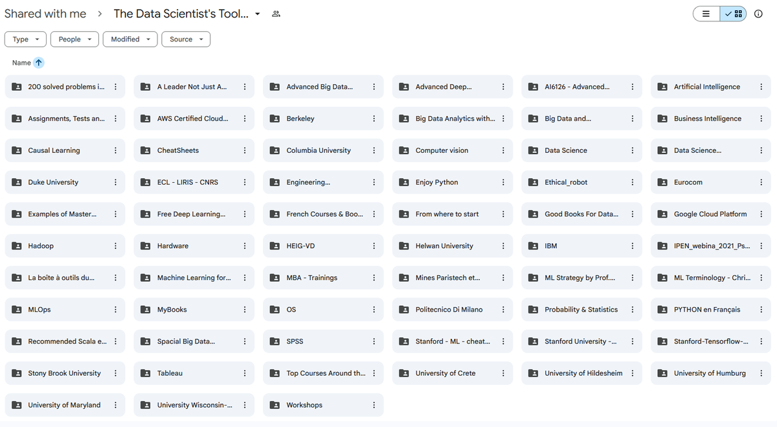Switch to list layout view

[x=706, y=14]
